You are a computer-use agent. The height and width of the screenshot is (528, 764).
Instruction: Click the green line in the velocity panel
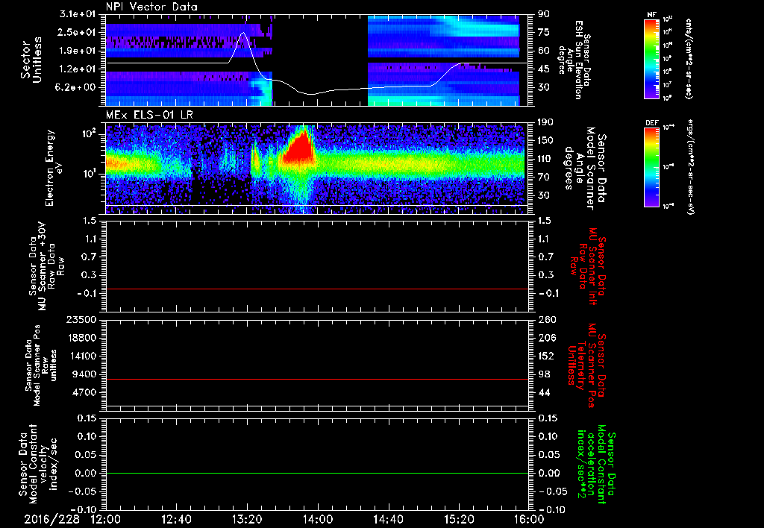[x=316, y=473]
